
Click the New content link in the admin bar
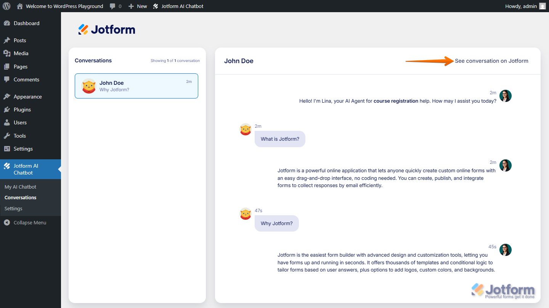pyautogui.click(x=142, y=6)
